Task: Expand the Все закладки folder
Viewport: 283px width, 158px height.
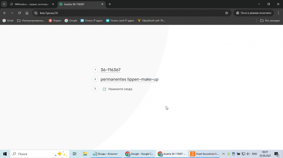Action: (x=270, y=21)
